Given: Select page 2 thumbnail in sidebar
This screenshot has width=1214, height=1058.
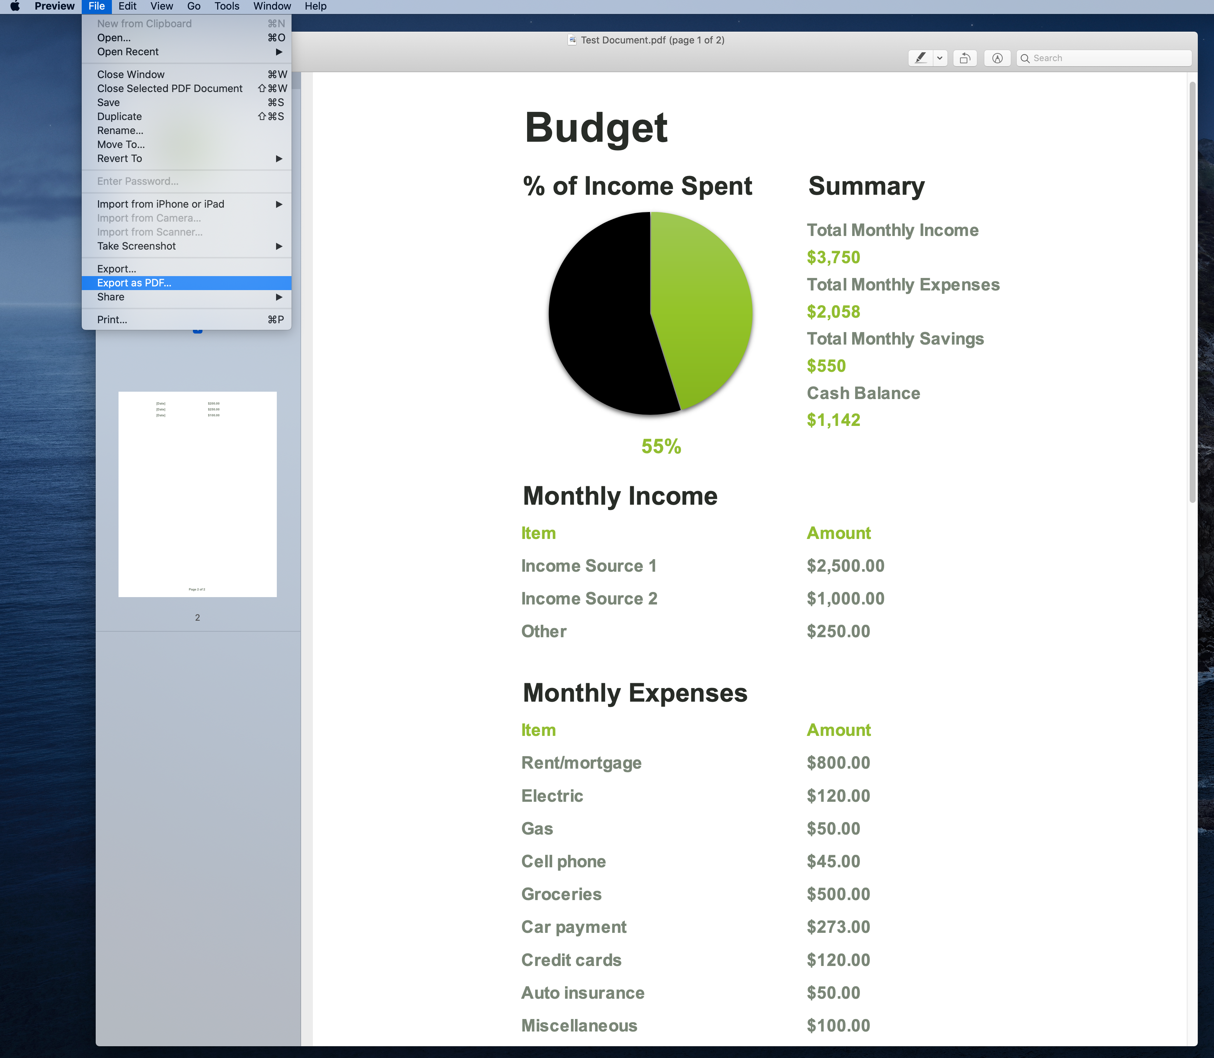Looking at the screenshot, I should pos(197,494).
